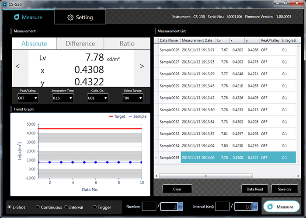
Task: Click the list's vertical scroll up arrow
Action: 298,46
